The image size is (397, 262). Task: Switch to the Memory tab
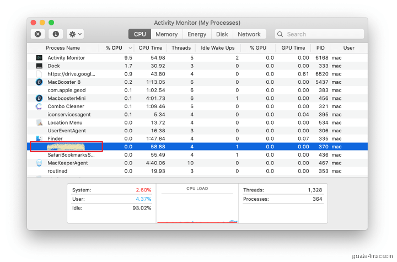(167, 34)
